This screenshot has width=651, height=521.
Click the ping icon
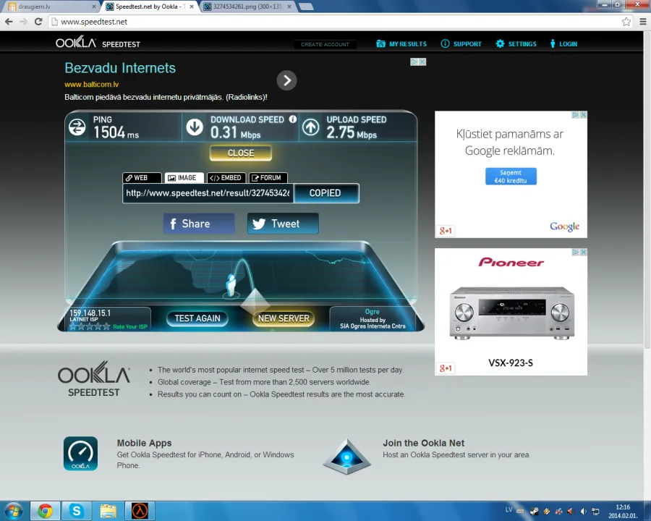77,127
